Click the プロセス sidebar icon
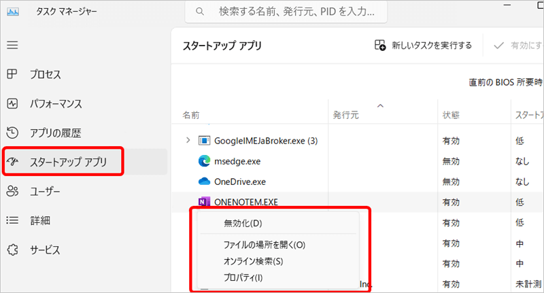The width and height of the screenshot is (544, 293). click(12, 74)
